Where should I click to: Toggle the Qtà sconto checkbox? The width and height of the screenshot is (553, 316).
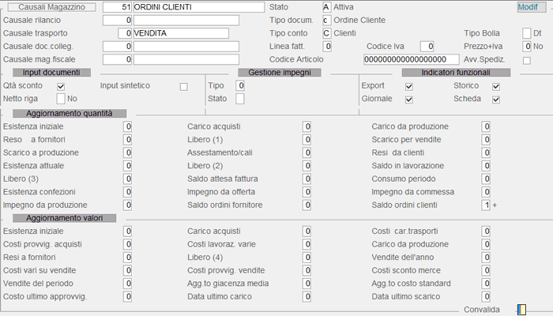tap(61, 86)
